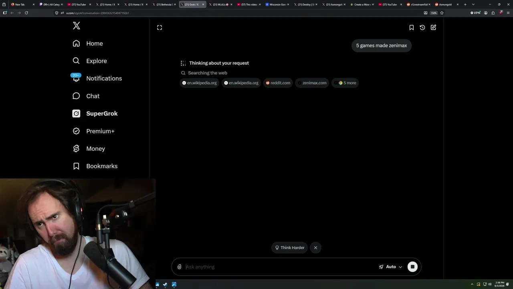The width and height of the screenshot is (513, 289).
Task: Switch to the Bethesda X tab
Action: pos(164,4)
